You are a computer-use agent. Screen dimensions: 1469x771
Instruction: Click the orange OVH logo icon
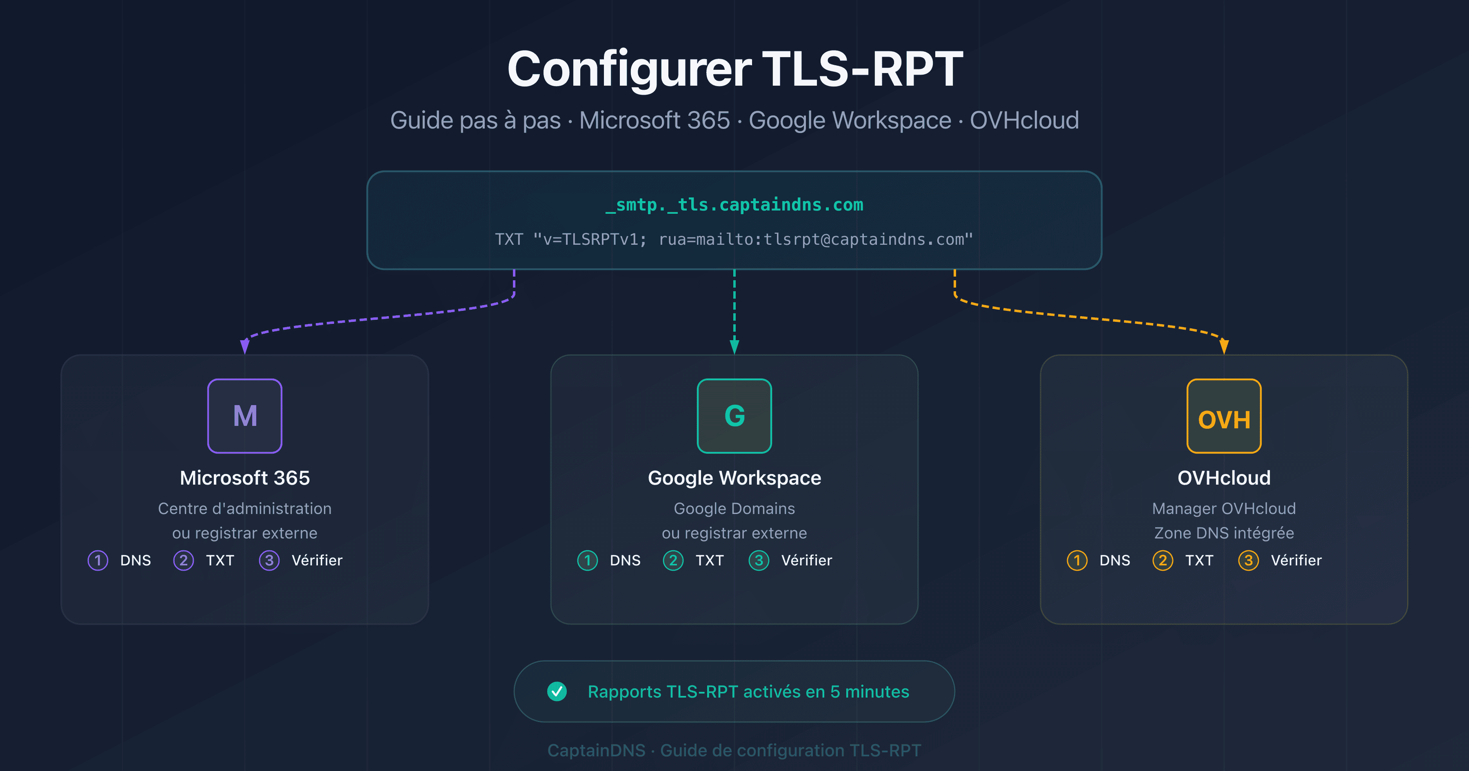(1224, 416)
